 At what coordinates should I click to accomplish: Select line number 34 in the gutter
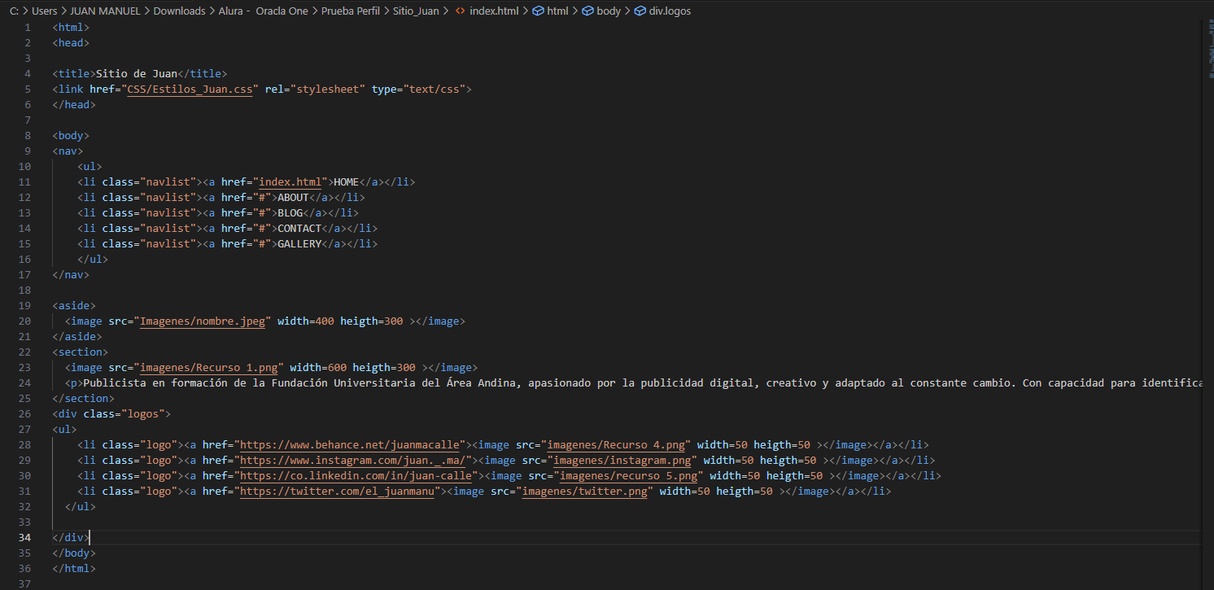point(24,537)
